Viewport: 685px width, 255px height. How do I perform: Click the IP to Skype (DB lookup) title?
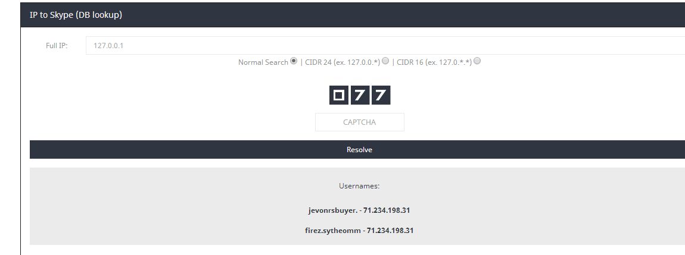(76, 15)
